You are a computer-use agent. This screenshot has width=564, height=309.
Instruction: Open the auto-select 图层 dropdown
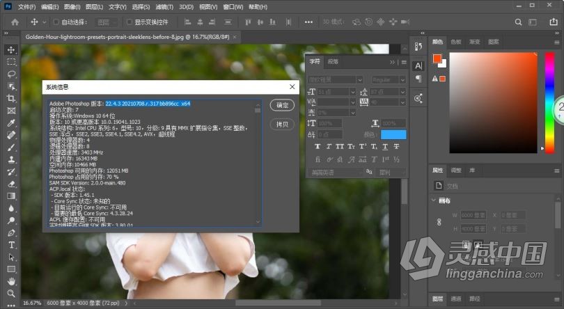(107, 22)
